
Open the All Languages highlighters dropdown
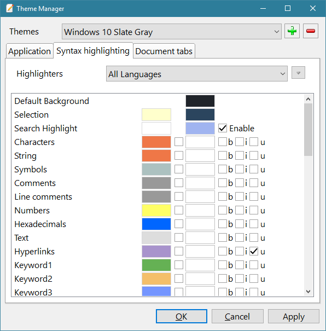197,73
